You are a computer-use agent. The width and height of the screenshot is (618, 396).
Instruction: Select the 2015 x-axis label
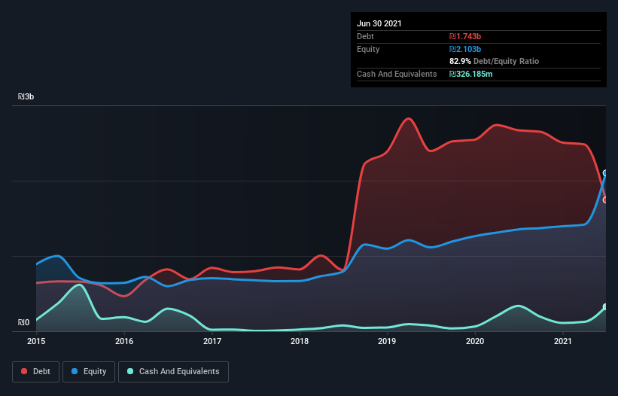(36, 341)
